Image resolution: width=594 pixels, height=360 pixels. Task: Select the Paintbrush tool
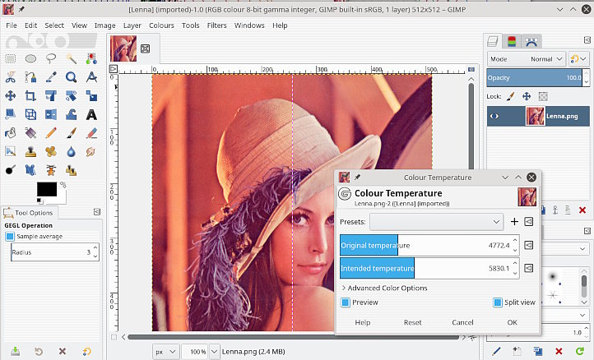(72, 133)
